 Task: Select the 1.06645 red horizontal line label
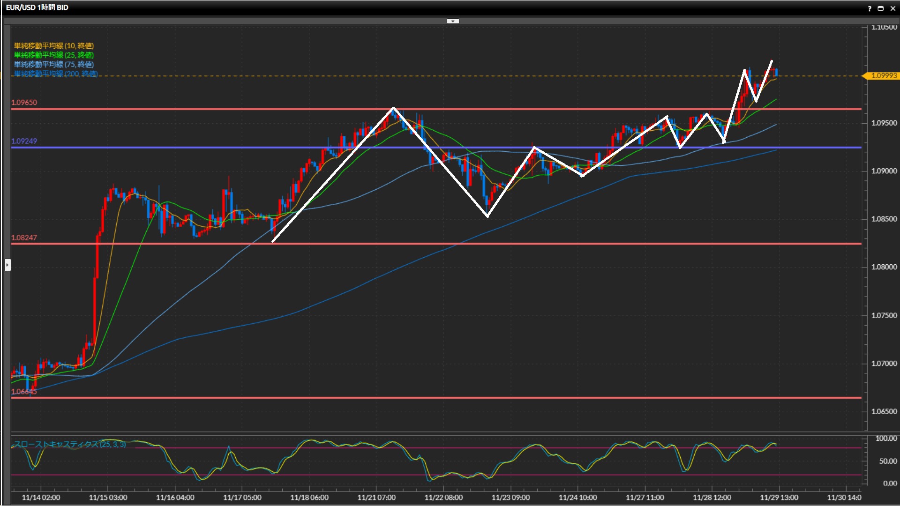pyautogui.click(x=24, y=391)
